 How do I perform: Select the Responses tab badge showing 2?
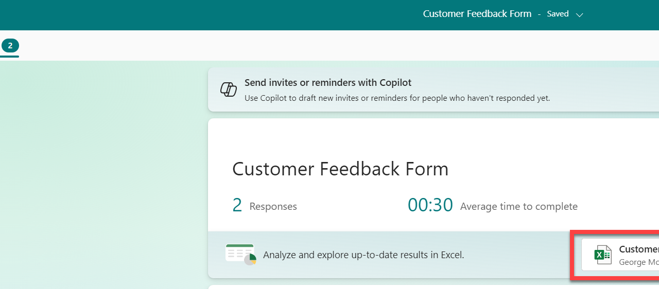coord(10,46)
